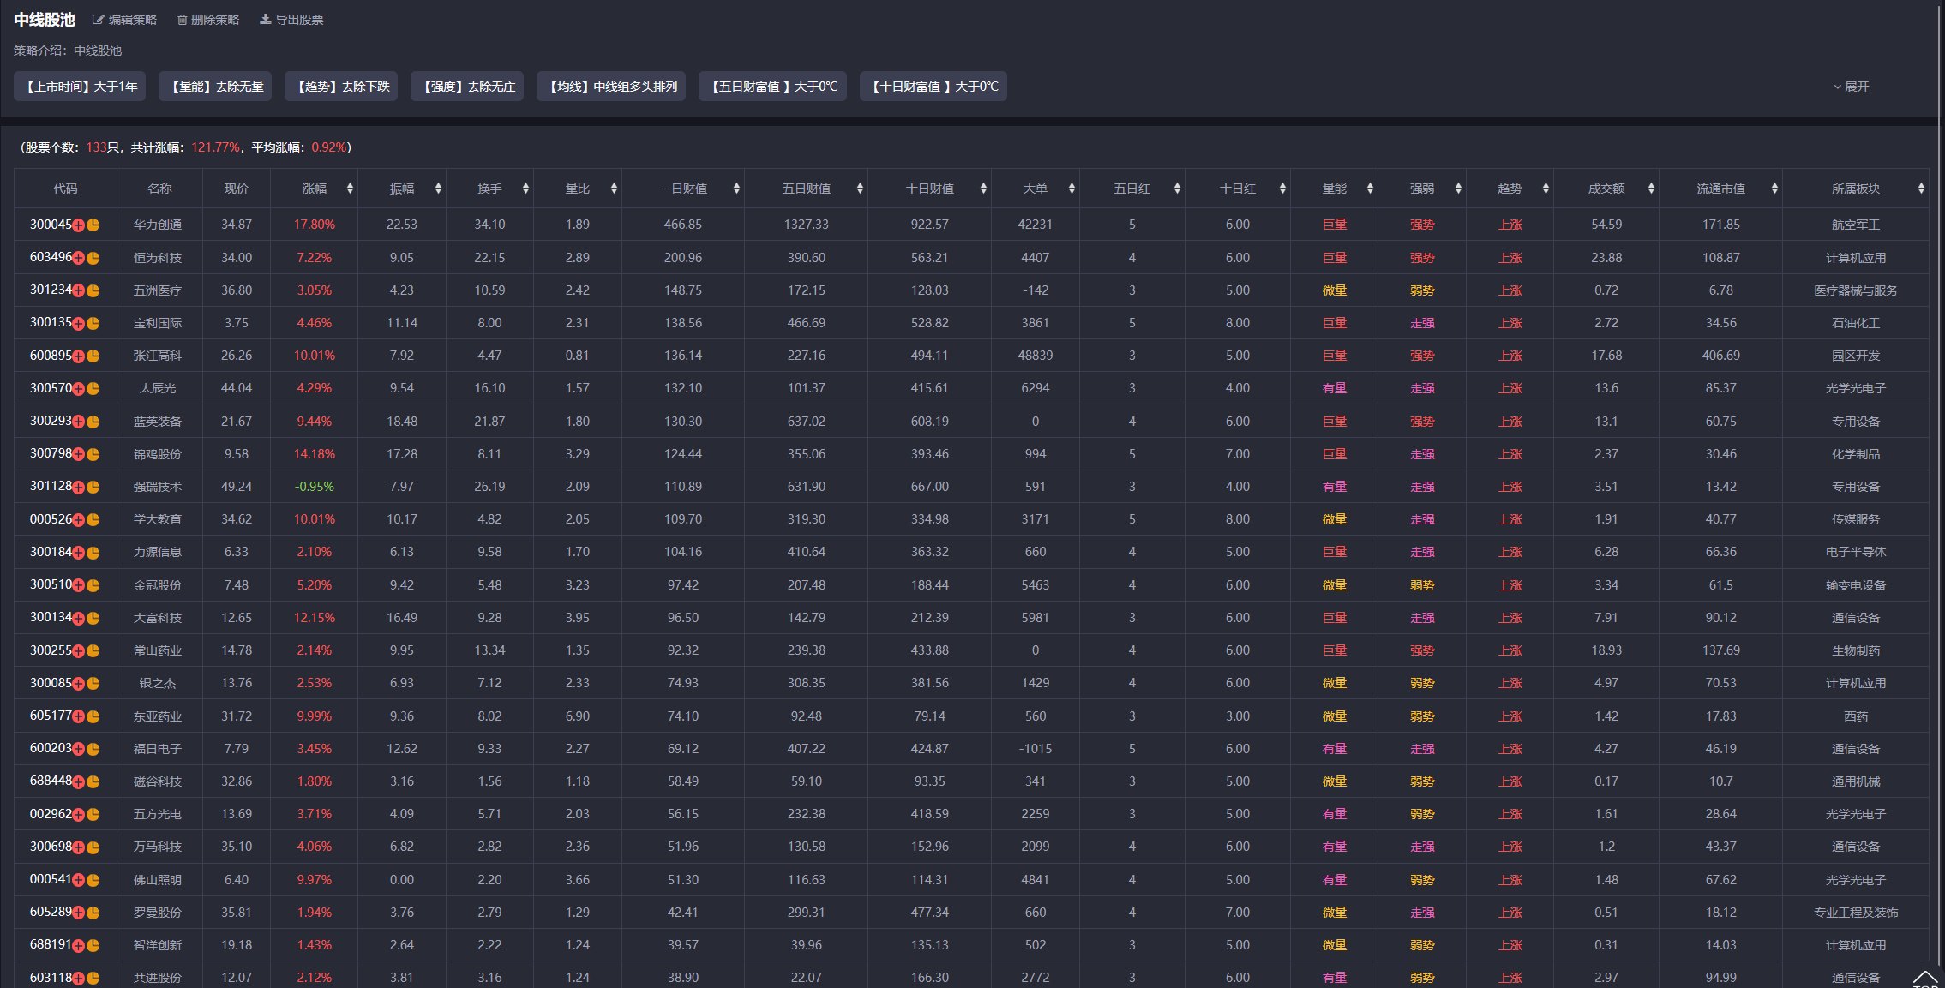Open pie chart icon for 301234
Screen dimensions: 1945x988
[x=93, y=290]
